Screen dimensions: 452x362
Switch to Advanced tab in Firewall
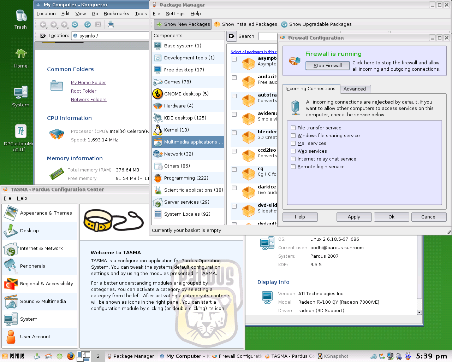pyautogui.click(x=355, y=89)
